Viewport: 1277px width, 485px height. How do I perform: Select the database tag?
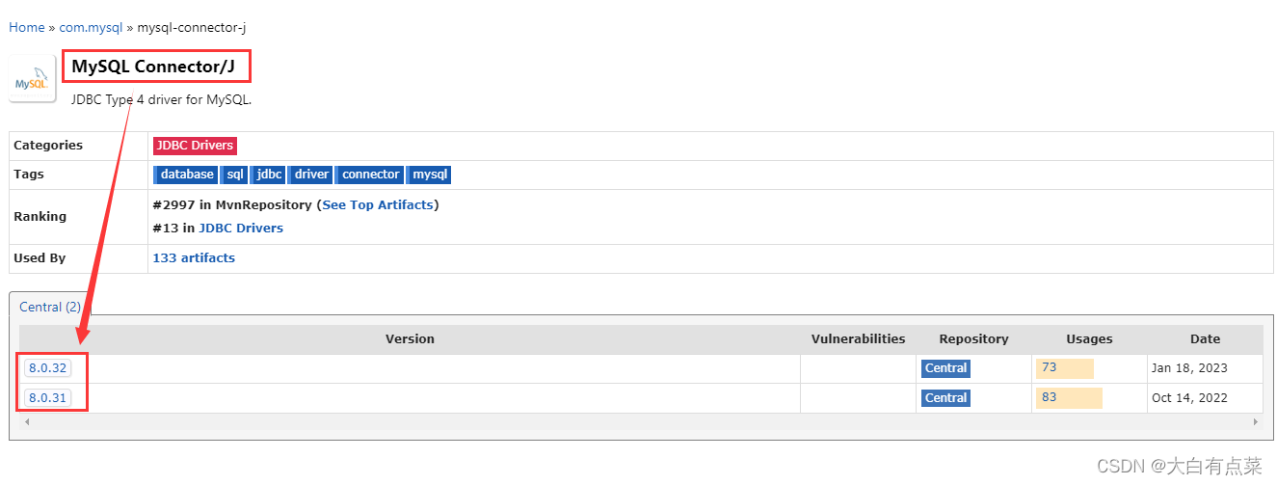(x=186, y=175)
